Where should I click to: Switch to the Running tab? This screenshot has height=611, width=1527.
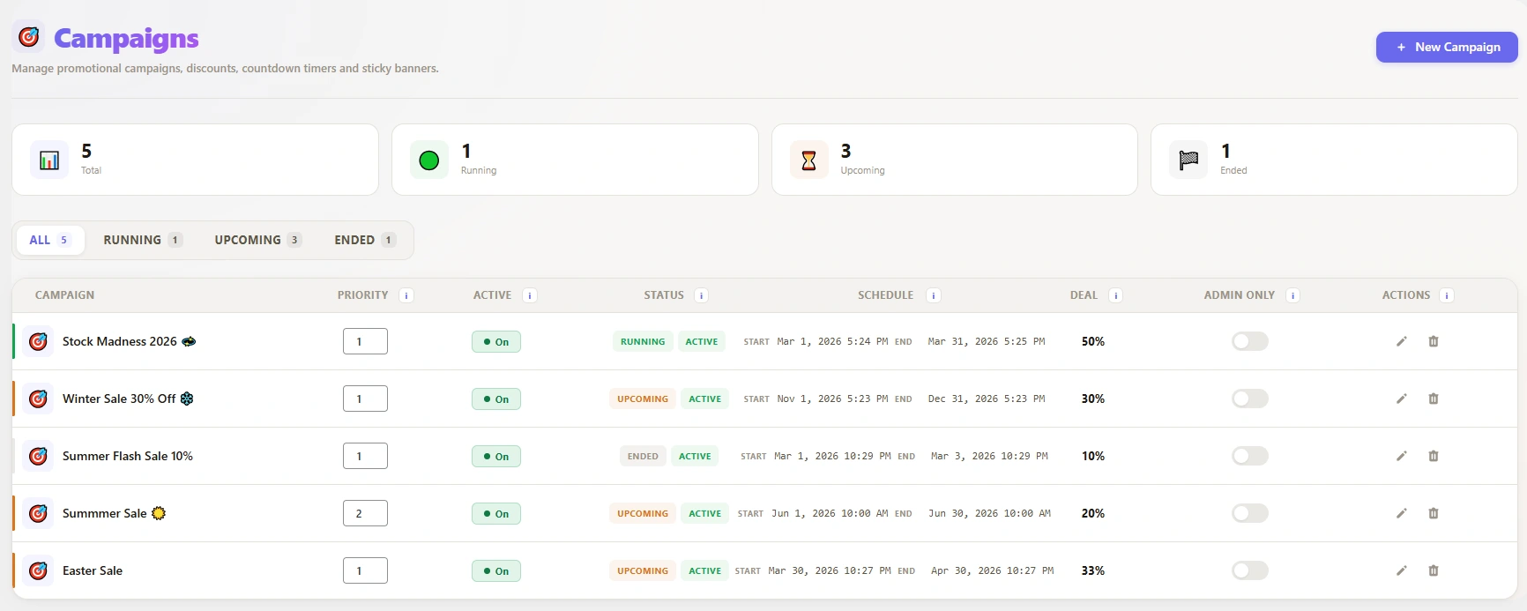point(142,240)
